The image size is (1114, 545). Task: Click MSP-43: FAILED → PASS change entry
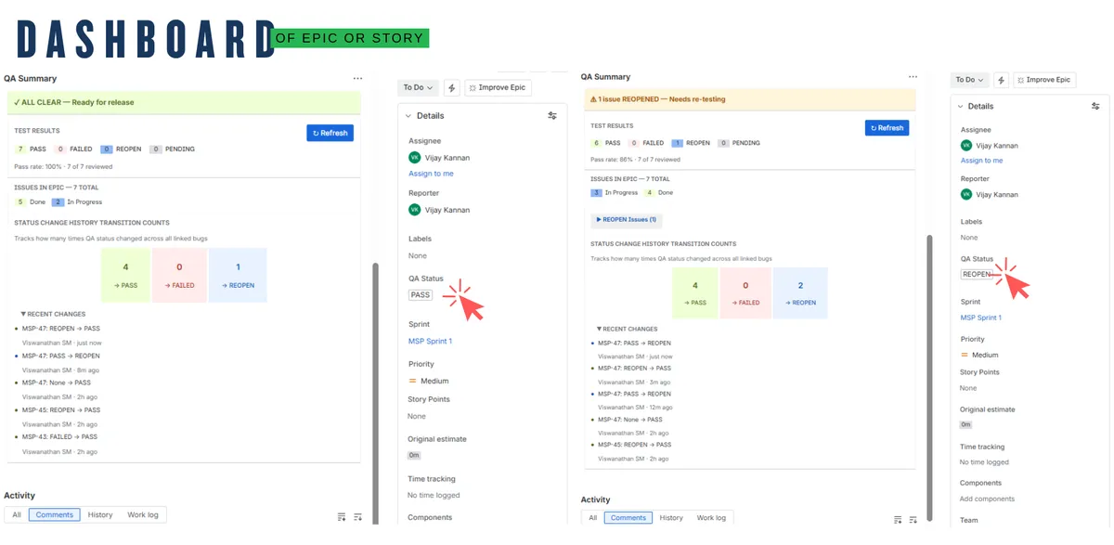58,436
